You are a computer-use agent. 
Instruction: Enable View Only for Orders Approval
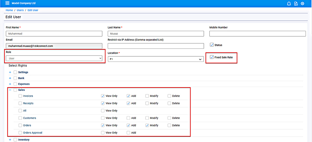(103, 133)
